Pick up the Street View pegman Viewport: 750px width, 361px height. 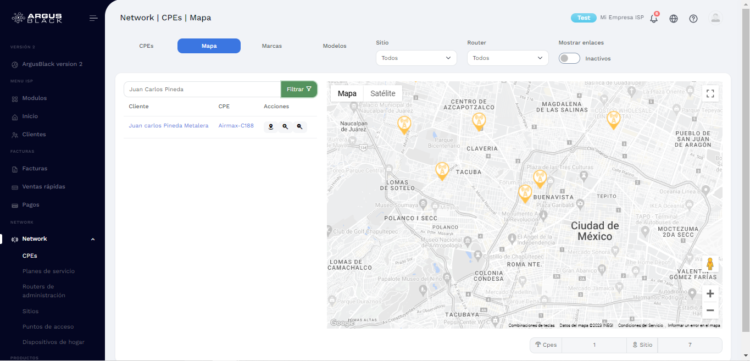tap(710, 264)
